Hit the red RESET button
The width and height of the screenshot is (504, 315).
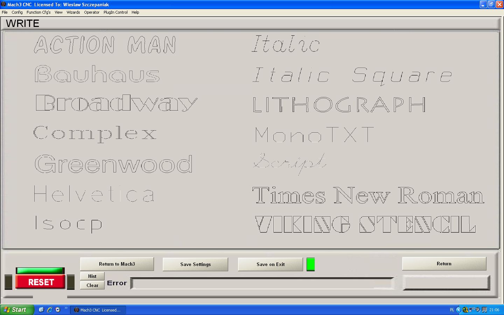(x=41, y=282)
